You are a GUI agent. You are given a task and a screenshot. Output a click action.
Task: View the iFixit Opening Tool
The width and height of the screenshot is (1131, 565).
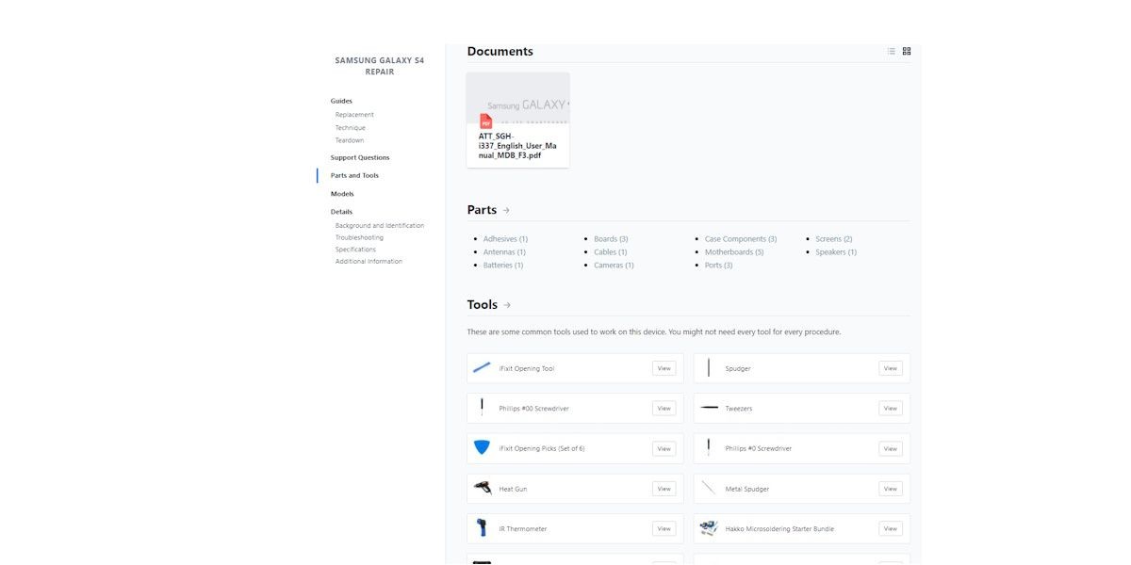pyautogui.click(x=664, y=368)
